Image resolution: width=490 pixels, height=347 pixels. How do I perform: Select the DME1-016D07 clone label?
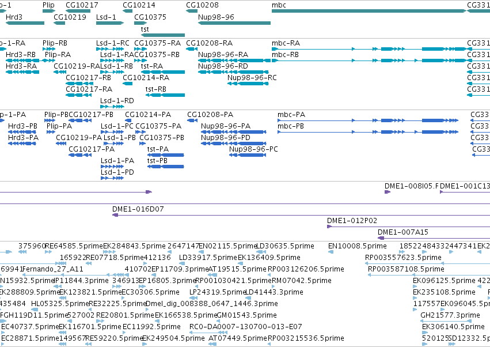coord(138,209)
